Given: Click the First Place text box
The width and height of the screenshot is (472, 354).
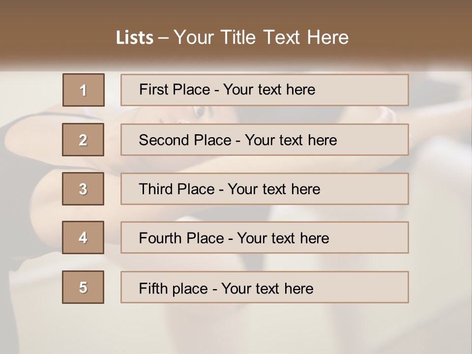Looking at the screenshot, I should coord(265,90).
